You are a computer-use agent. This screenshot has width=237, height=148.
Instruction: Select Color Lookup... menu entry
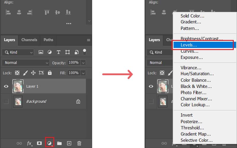(195, 105)
